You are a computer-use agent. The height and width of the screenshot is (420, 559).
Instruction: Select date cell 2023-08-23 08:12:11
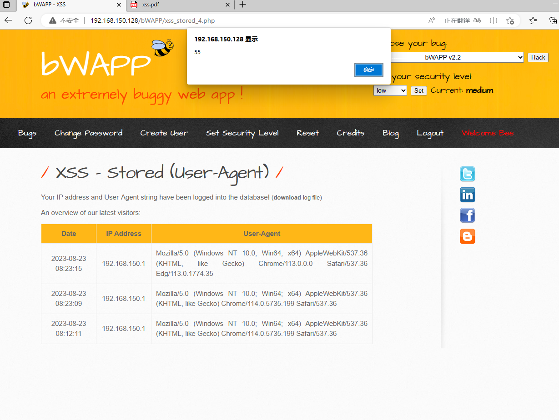[69, 329]
